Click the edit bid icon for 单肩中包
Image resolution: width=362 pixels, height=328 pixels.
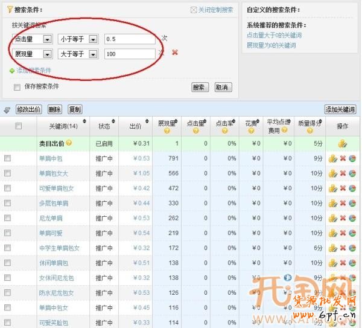click(332, 159)
